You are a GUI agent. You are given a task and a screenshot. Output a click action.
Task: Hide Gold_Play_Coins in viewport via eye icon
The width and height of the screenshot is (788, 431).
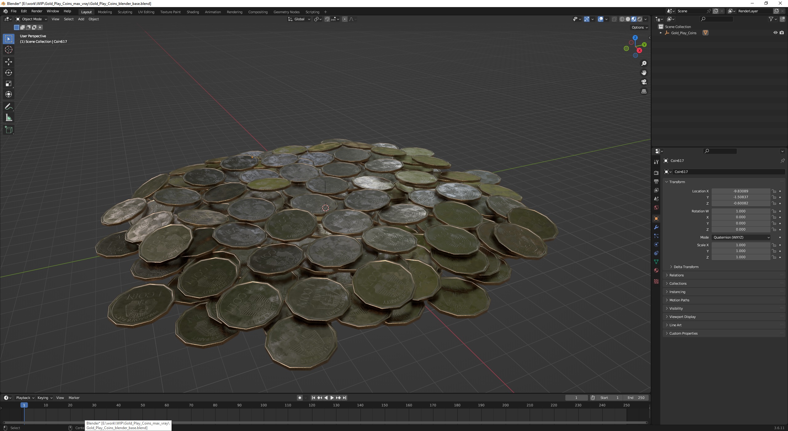coord(775,33)
